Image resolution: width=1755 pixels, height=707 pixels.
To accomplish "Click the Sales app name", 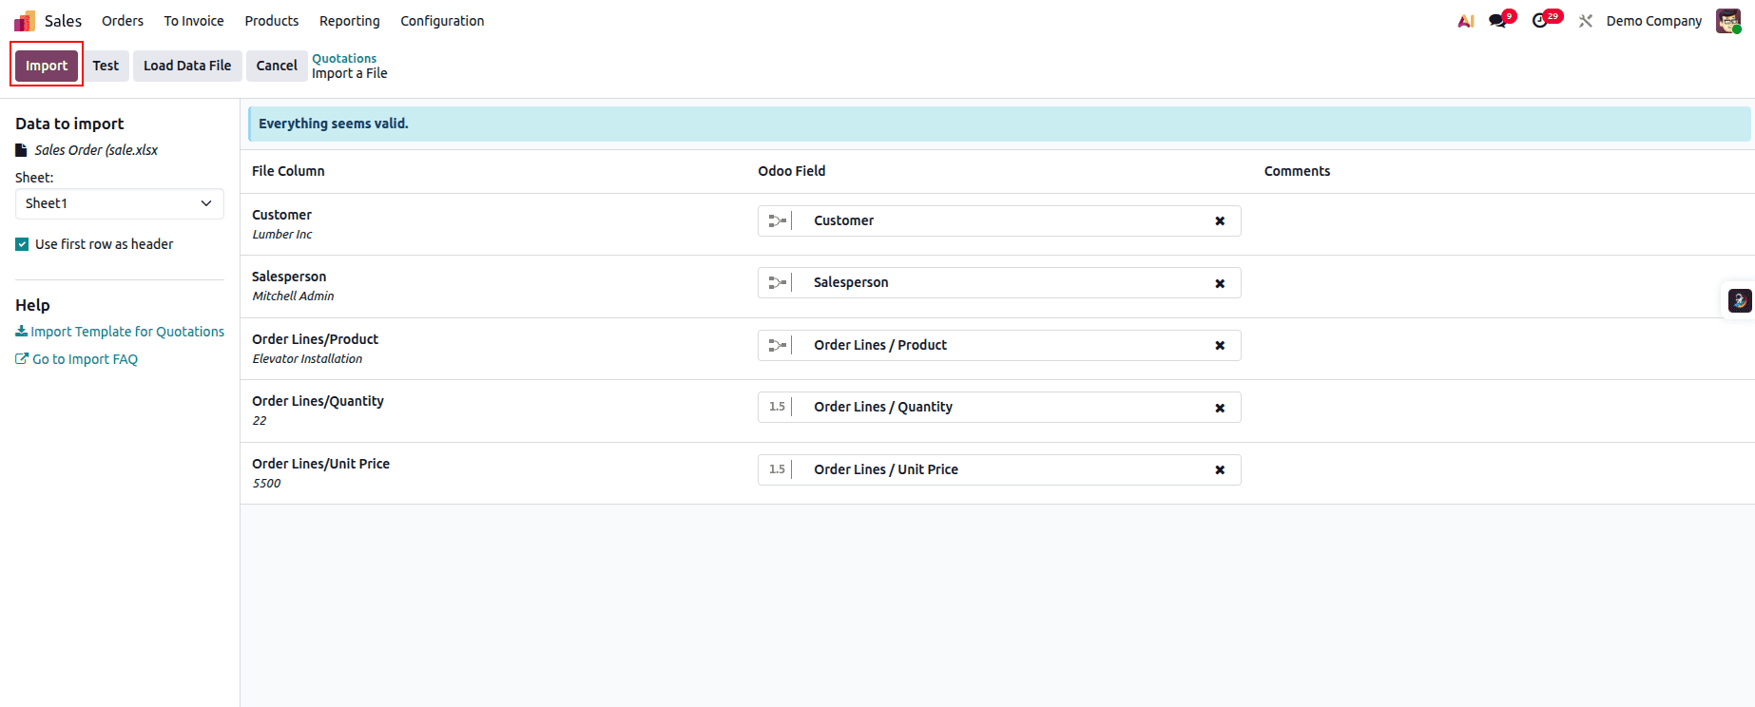I will pyautogui.click(x=63, y=21).
